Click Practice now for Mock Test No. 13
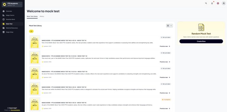 coord(165,77)
